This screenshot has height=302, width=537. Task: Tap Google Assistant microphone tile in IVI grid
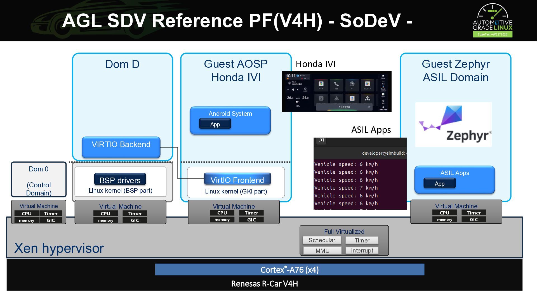point(352,98)
